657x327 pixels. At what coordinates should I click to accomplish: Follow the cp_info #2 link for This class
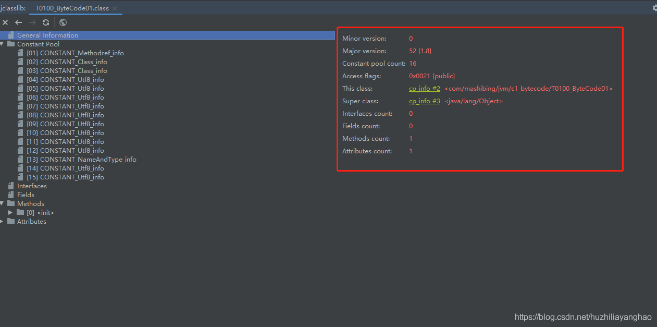pos(424,88)
